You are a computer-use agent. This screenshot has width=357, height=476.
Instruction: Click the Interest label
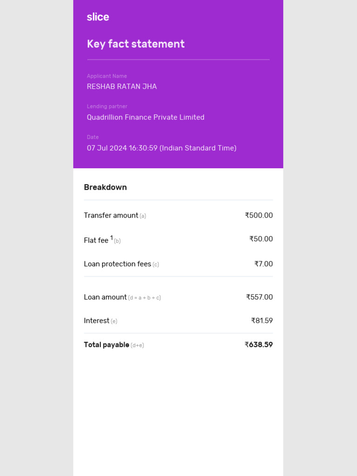[96, 321]
